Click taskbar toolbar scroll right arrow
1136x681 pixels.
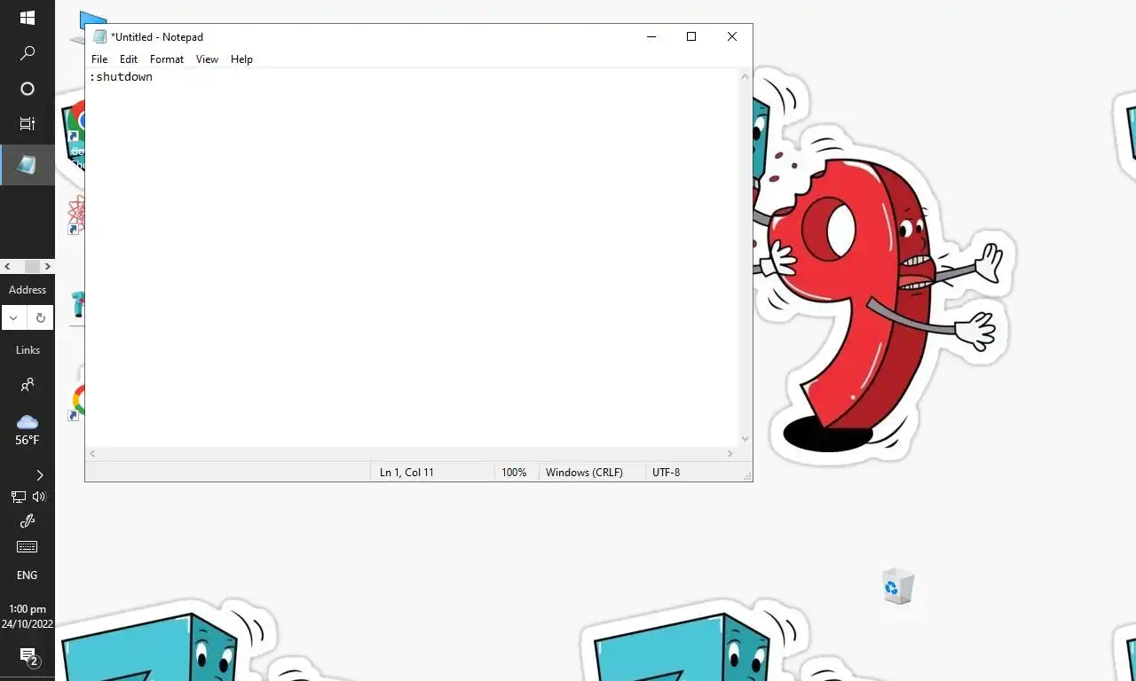tap(48, 266)
